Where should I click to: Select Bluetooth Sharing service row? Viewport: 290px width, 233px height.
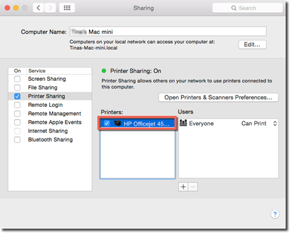point(50,140)
